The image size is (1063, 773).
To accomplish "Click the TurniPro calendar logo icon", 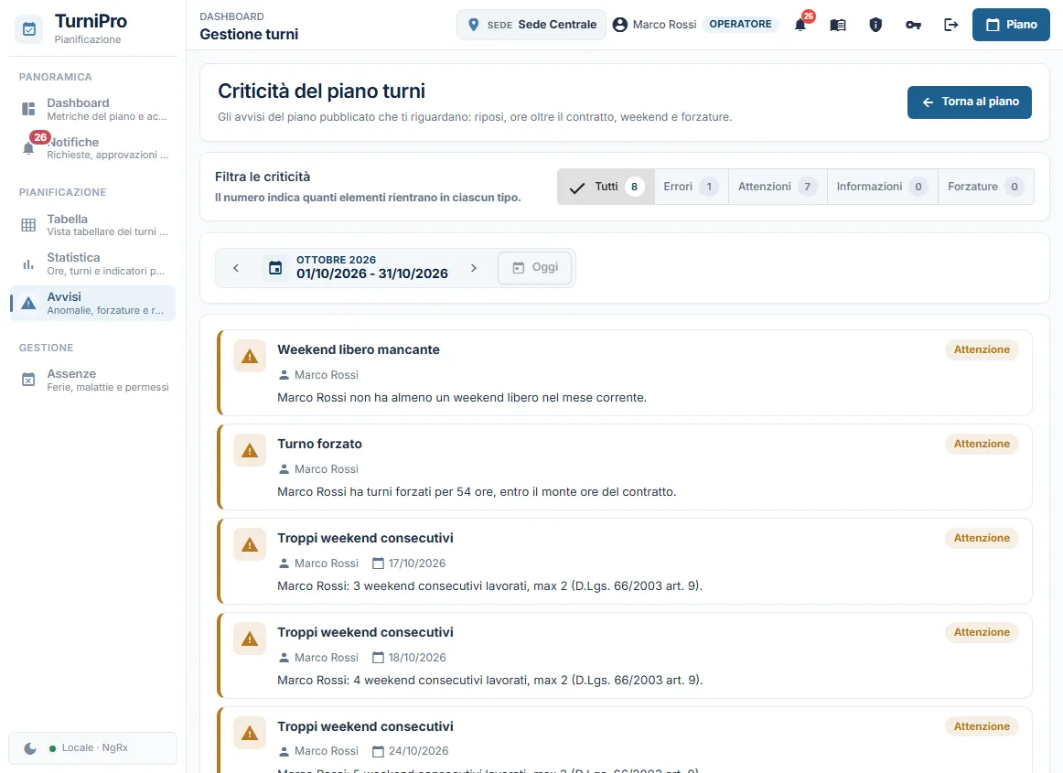I will (x=29, y=29).
